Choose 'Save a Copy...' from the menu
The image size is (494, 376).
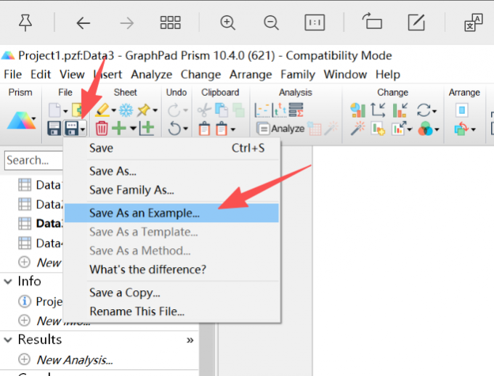click(x=124, y=293)
